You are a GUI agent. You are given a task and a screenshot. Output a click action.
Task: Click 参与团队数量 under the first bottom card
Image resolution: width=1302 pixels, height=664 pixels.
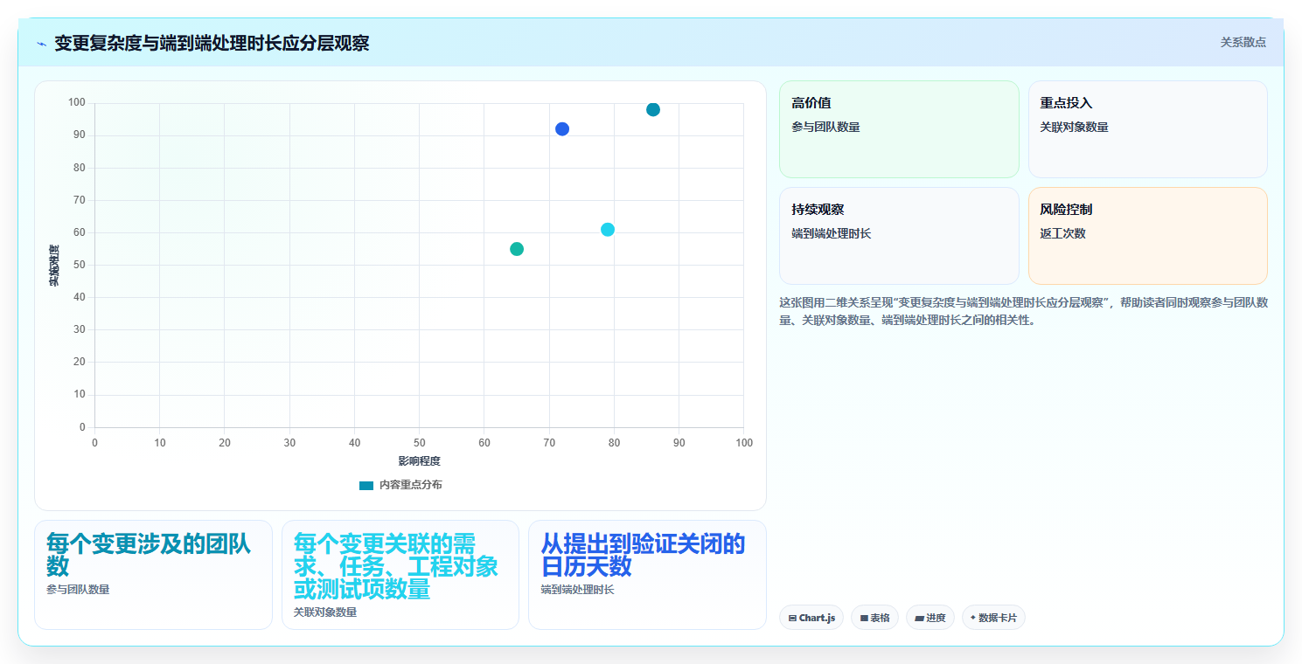78,590
